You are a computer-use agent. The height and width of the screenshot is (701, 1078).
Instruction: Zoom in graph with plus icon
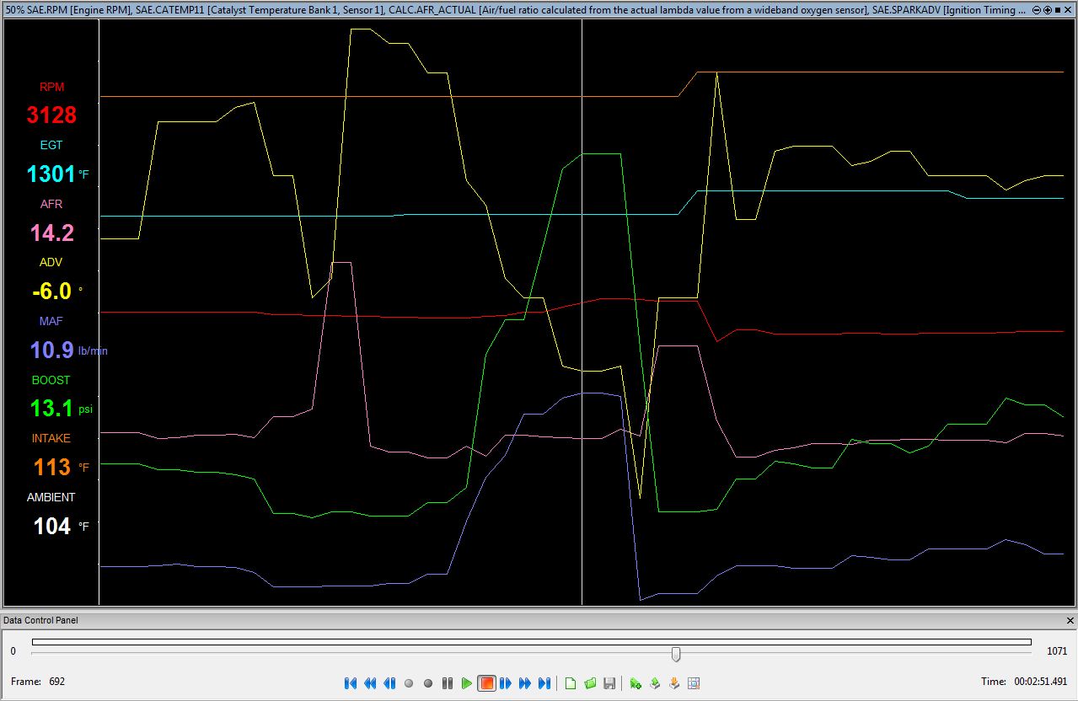pos(1048,10)
